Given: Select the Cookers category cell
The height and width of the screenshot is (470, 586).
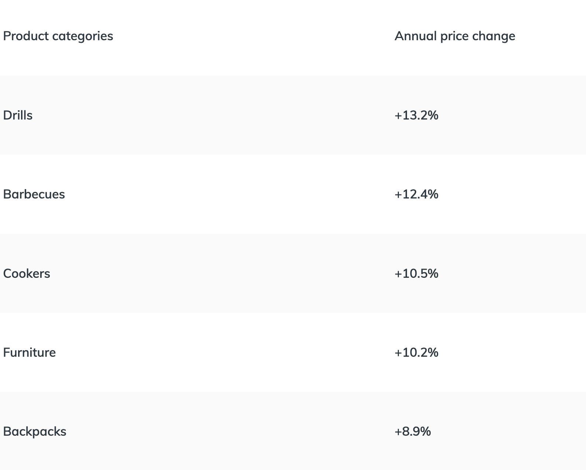Looking at the screenshot, I should coord(27,274).
